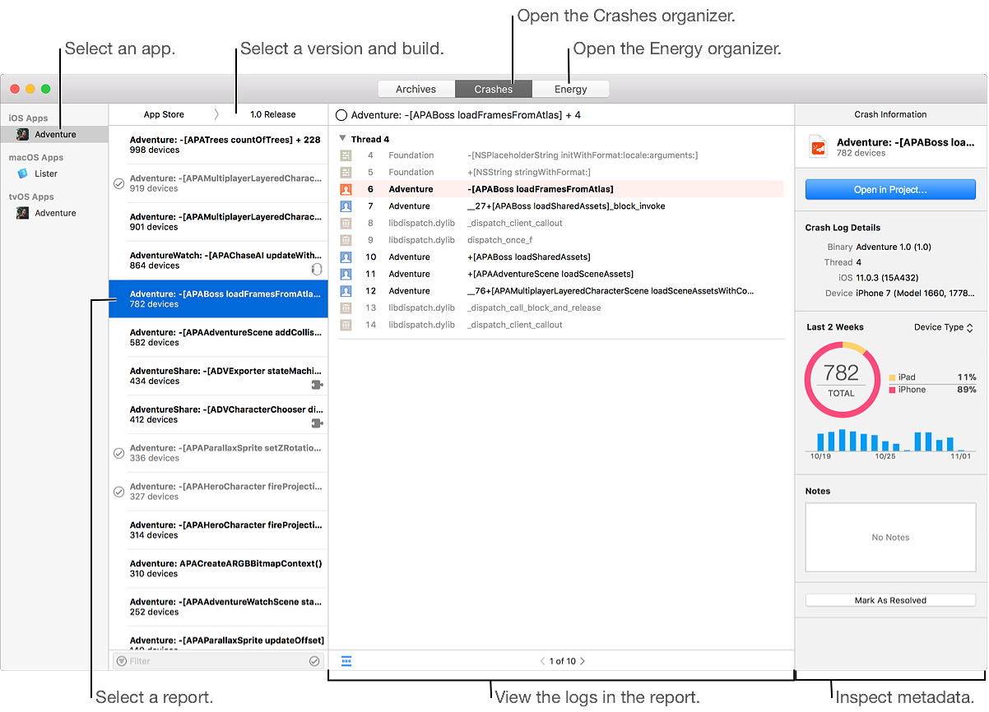Click the extension icon on the ADVExporter report
This screenshot has width=989, height=712.
tap(317, 384)
